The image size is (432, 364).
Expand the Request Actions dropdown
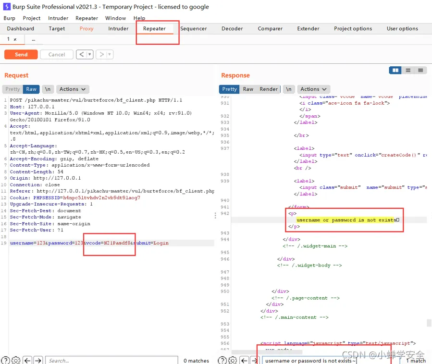(73, 89)
